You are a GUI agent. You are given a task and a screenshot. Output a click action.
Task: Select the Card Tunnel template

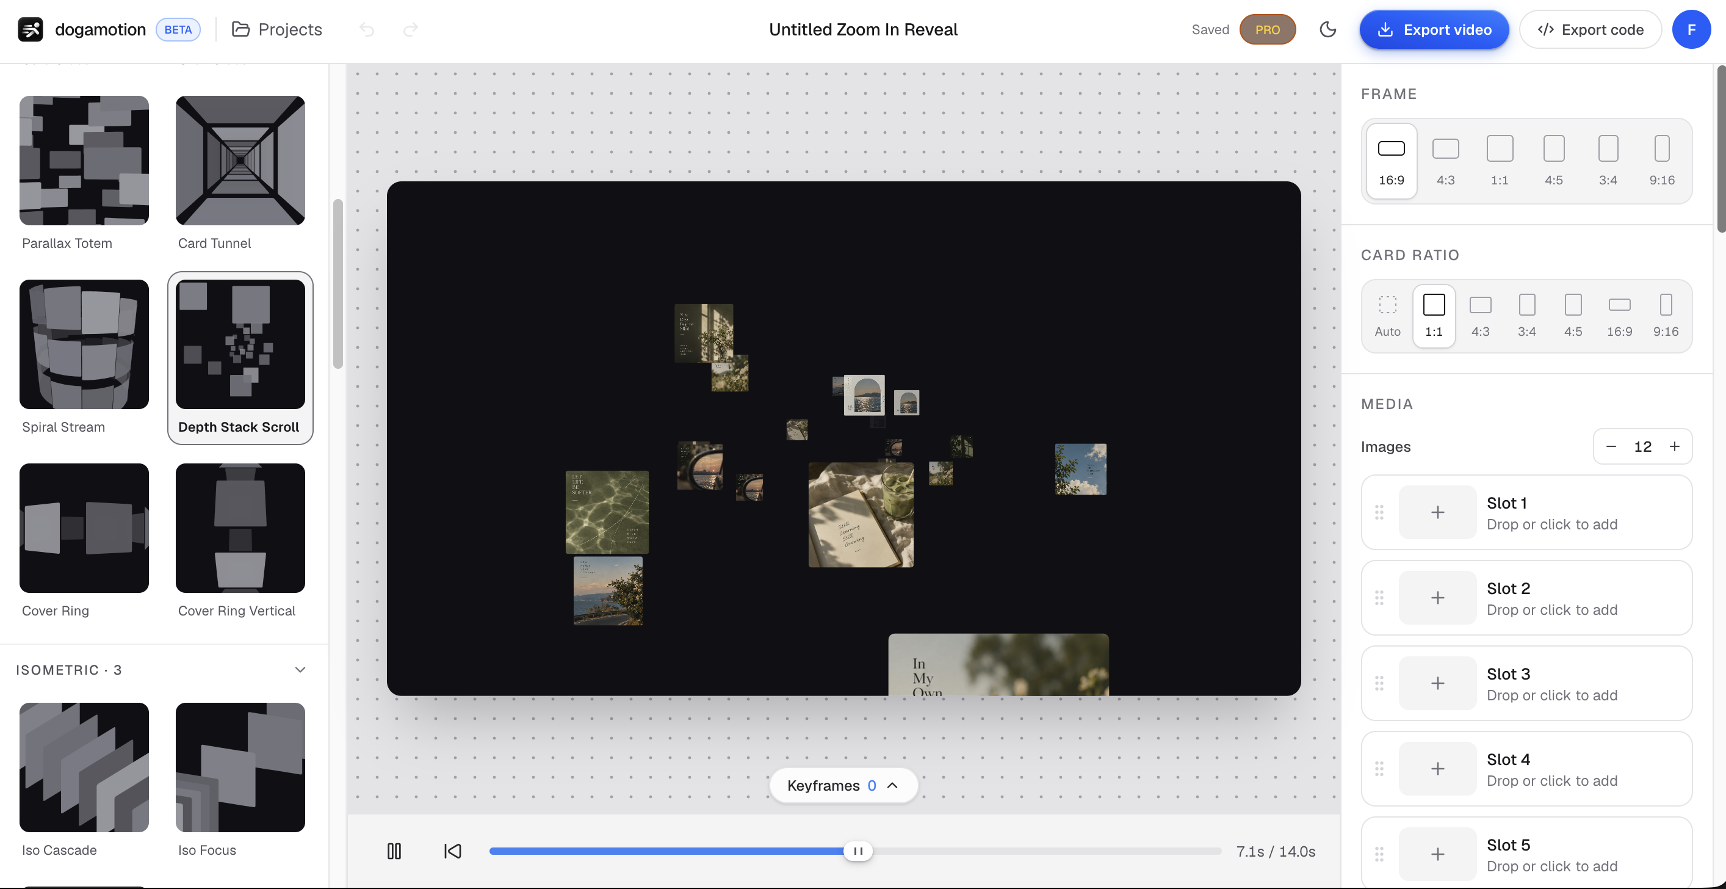coord(240,173)
